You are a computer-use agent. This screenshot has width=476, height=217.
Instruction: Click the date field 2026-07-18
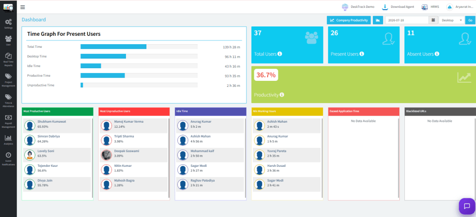click(x=407, y=20)
